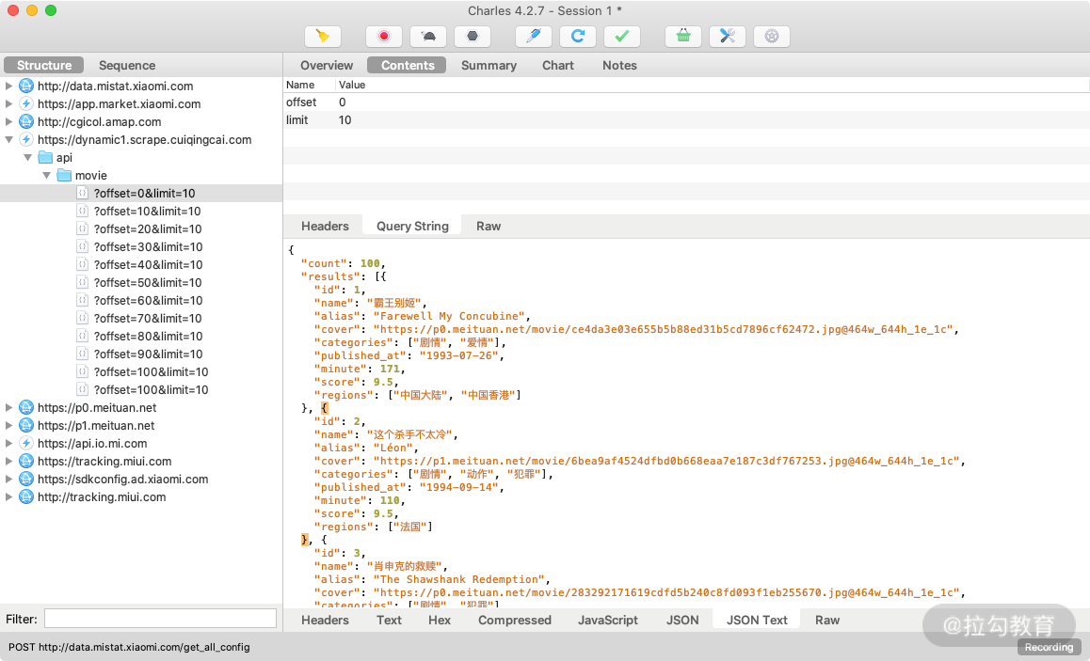
Task: Click the broom clear session icon
Action: pos(323,36)
